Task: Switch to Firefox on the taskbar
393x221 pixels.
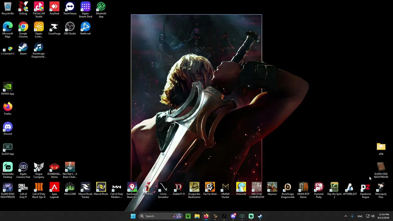Action: pos(206,216)
